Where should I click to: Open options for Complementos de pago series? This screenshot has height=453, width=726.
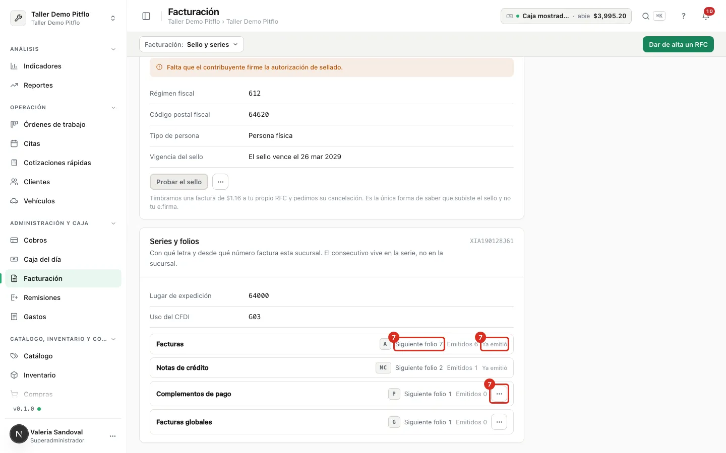tap(499, 394)
